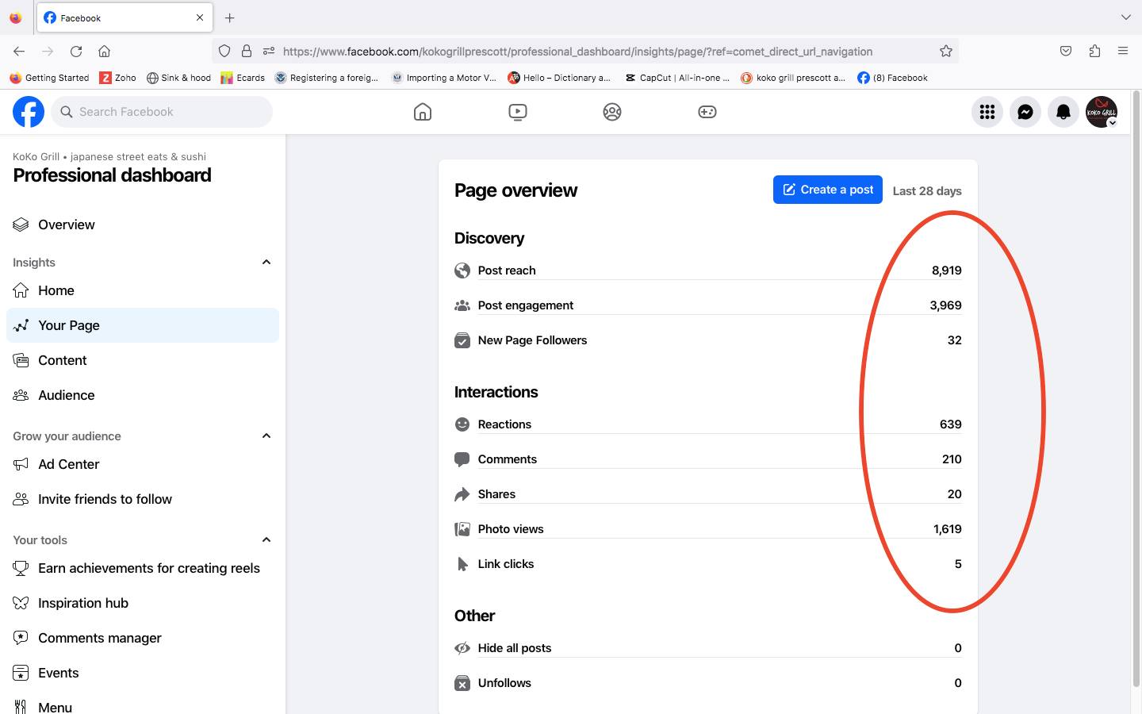Open the Gaming controller icon
The image size is (1142, 714).
pyautogui.click(x=707, y=112)
